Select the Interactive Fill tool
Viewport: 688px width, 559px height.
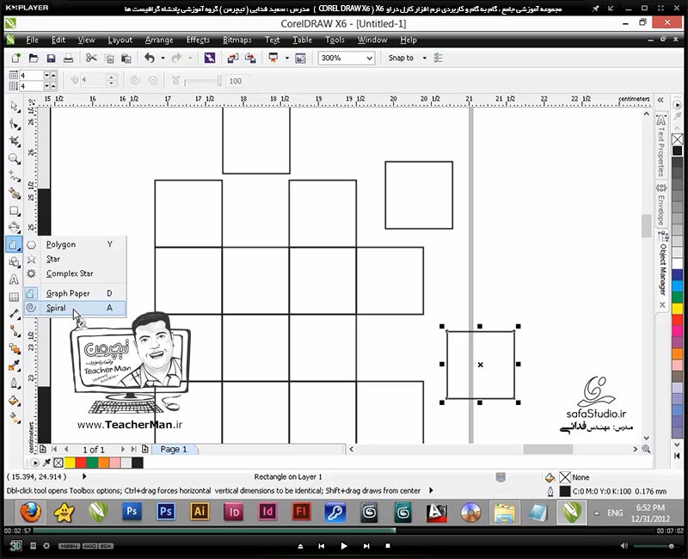pyautogui.click(x=15, y=418)
